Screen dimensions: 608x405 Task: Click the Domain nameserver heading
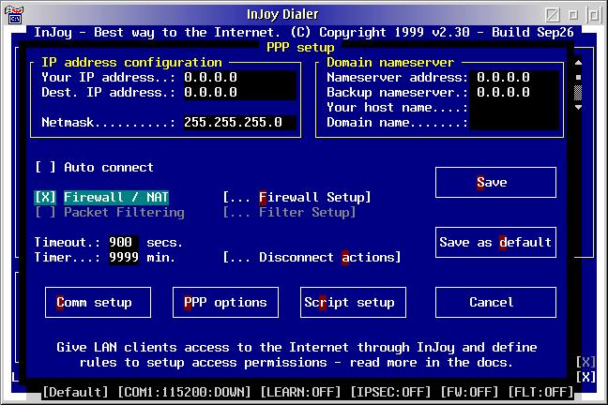pyautogui.click(x=390, y=63)
